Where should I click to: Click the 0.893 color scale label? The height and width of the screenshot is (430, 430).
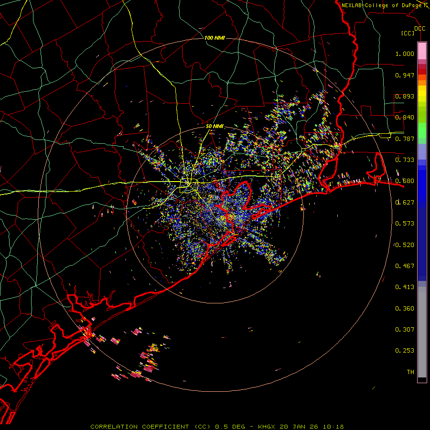point(405,96)
